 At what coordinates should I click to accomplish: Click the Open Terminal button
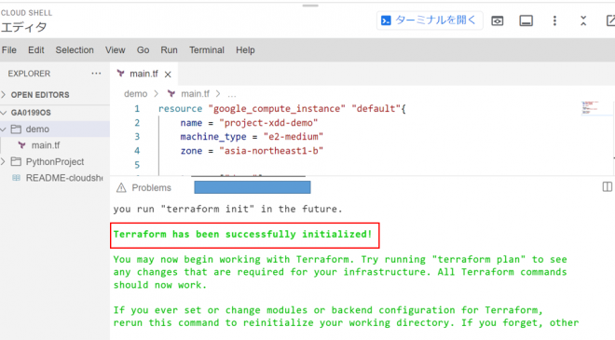[430, 20]
